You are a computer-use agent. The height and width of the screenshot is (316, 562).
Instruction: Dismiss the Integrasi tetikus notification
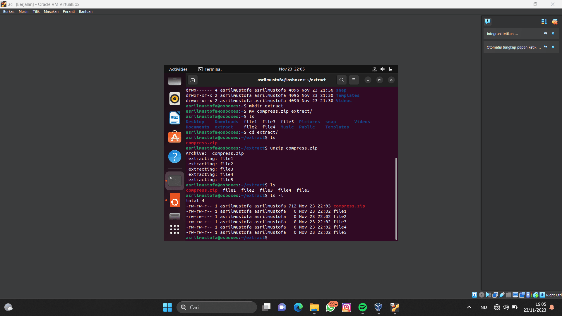point(553,33)
